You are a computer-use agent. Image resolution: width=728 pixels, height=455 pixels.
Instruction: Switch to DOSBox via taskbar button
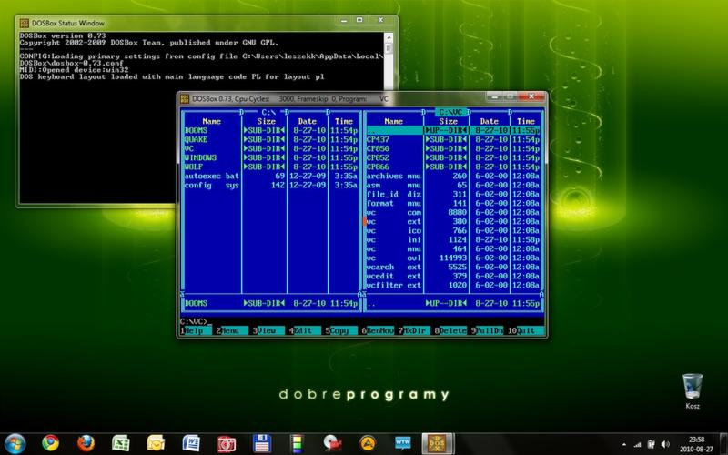(438, 443)
